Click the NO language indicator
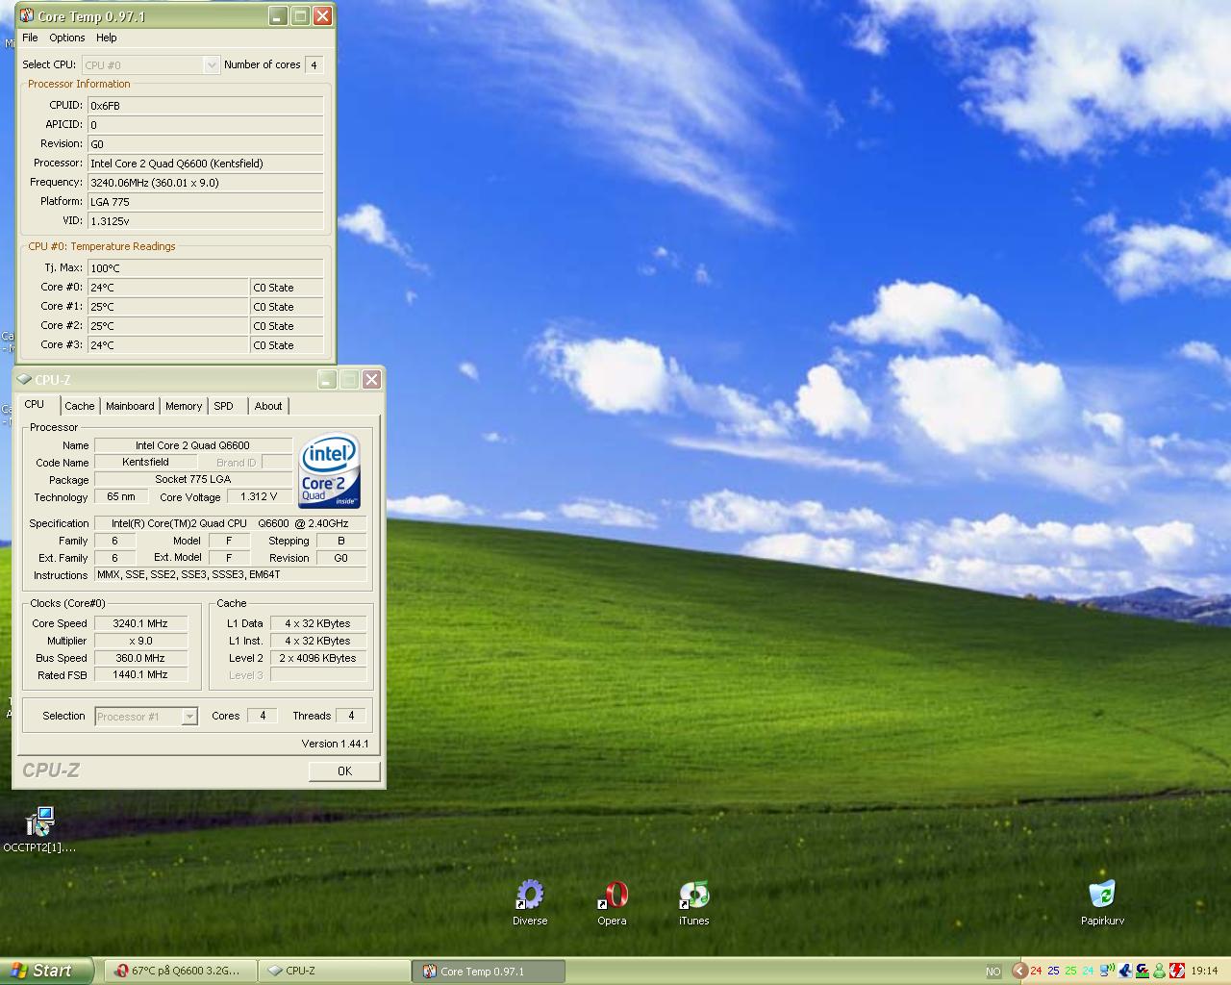1231x985 pixels. click(993, 972)
